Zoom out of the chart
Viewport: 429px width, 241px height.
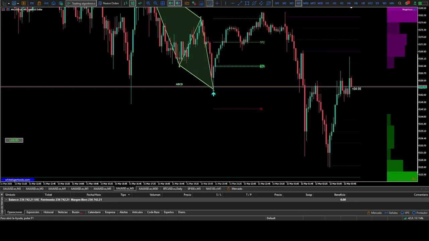[x=155, y=3]
